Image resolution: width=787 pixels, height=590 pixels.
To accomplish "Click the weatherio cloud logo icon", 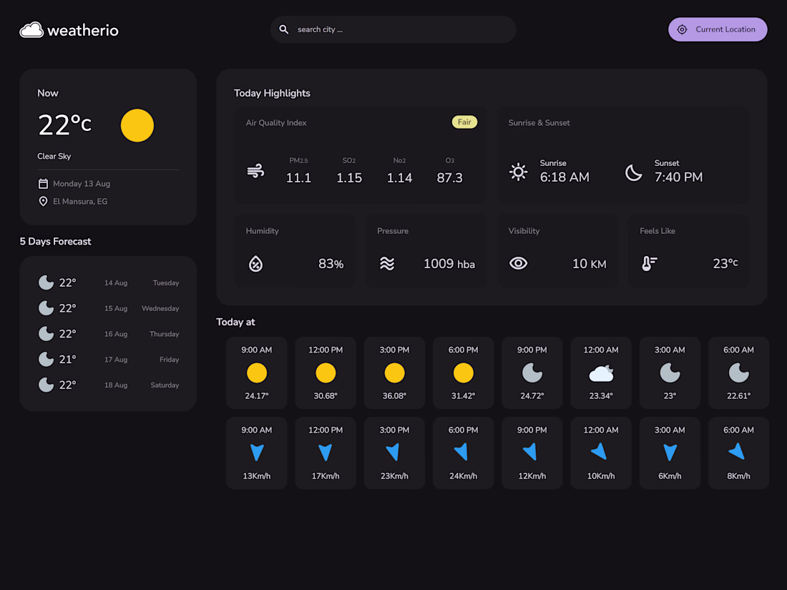I will pyautogui.click(x=31, y=30).
